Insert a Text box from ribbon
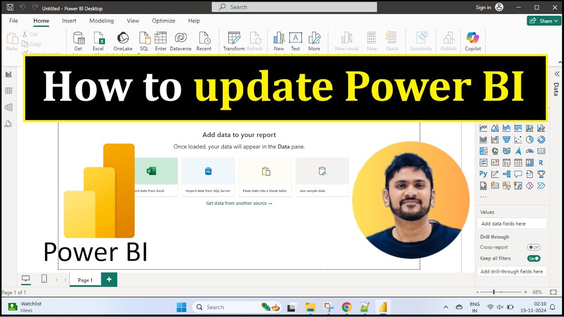The width and height of the screenshot is (564, 317). (x=295, y=42)
